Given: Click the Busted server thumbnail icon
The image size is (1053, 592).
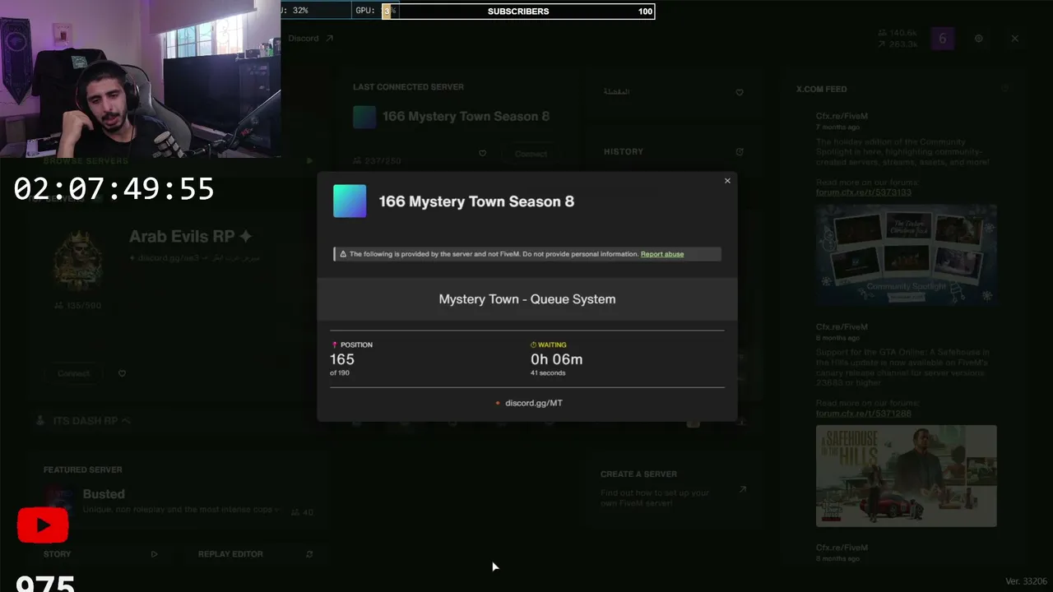Looking at the screenshot, I should point(59,500).
